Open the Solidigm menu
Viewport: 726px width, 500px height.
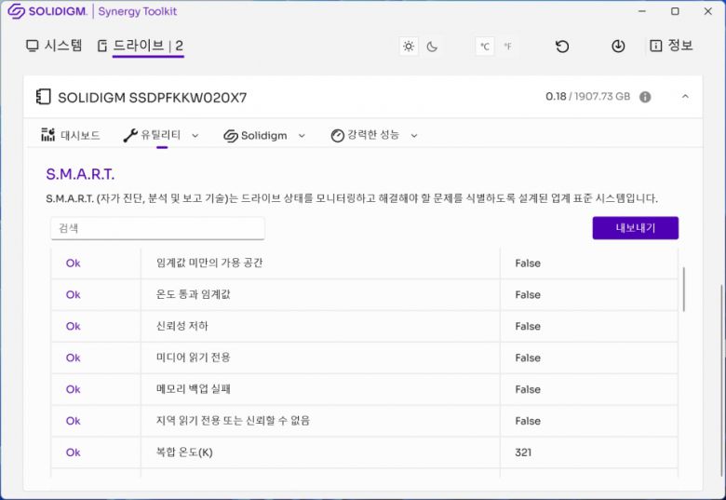point(264,136)
